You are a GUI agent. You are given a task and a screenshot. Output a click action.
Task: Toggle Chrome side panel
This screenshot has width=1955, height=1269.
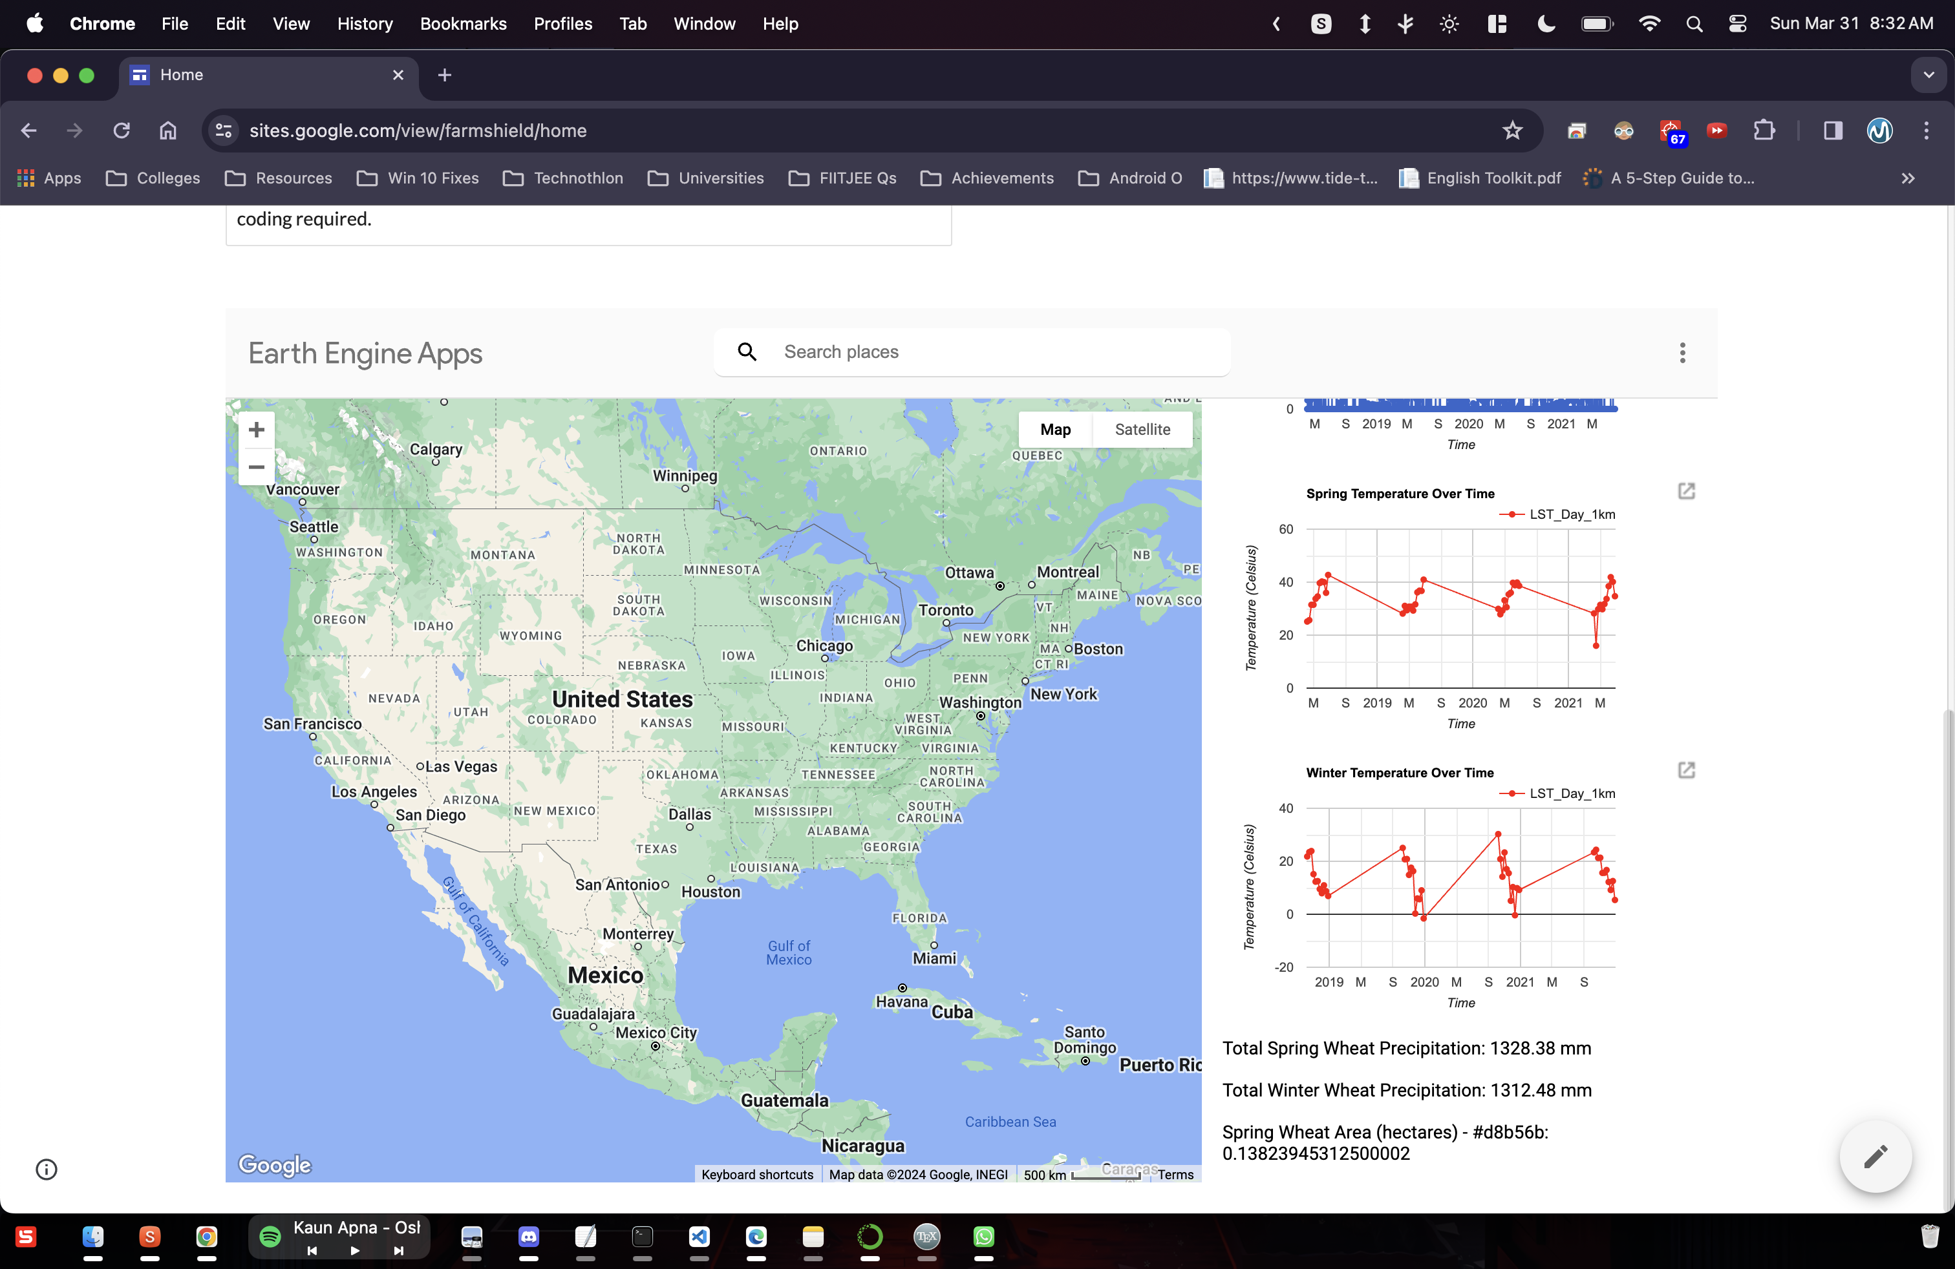[1833, 131]
